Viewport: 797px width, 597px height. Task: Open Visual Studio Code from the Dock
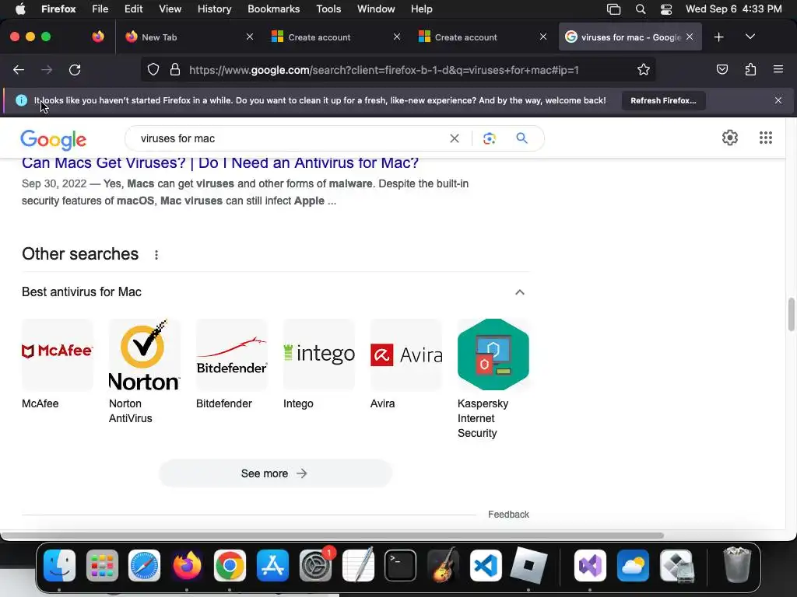(486, 565)
